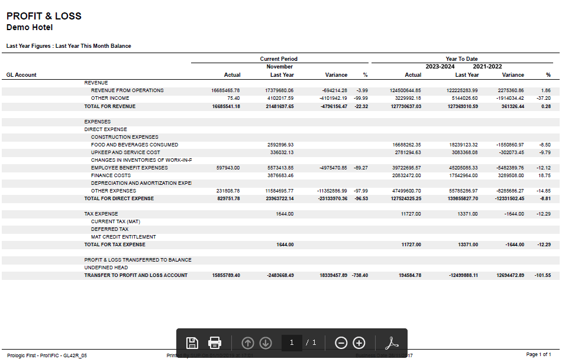Click the value -2483668.49
The width and height of the screenshot is (562, 362).
(280, 275)
